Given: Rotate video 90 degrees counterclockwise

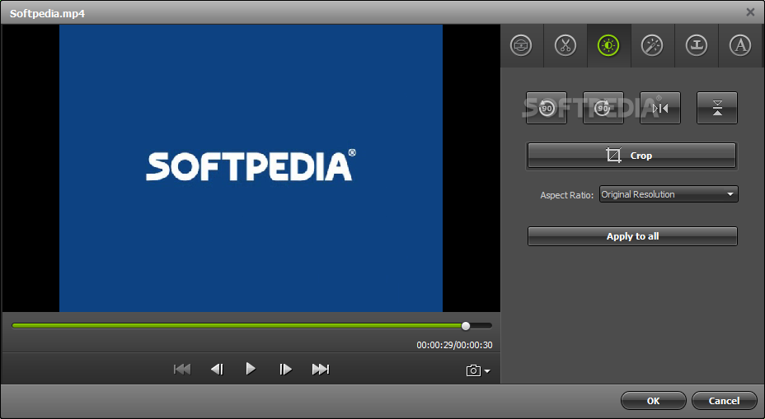Looking at the screenshot, I should pos(547,108).
